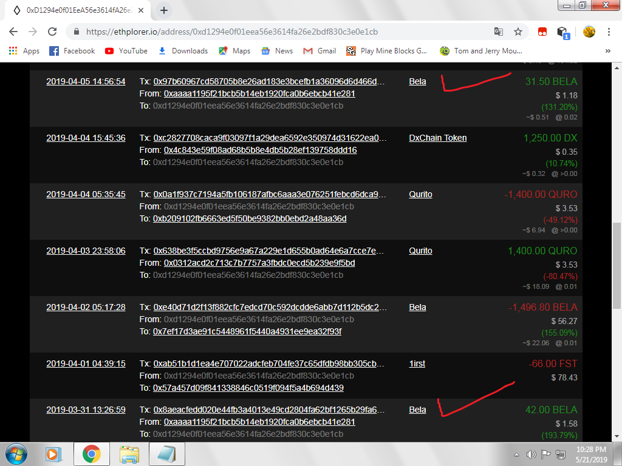The width and height of the screenshot is (622, 466).
Task: Open the Facebook bookmark
Action: (x=72, y=51)
